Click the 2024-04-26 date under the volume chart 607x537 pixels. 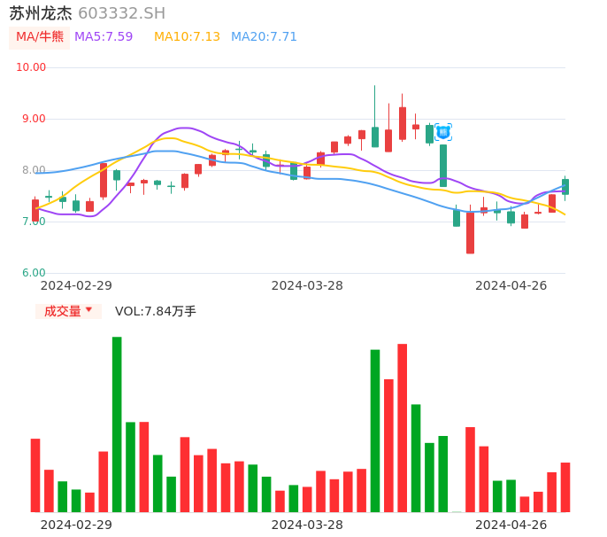[x=511, y=525]
